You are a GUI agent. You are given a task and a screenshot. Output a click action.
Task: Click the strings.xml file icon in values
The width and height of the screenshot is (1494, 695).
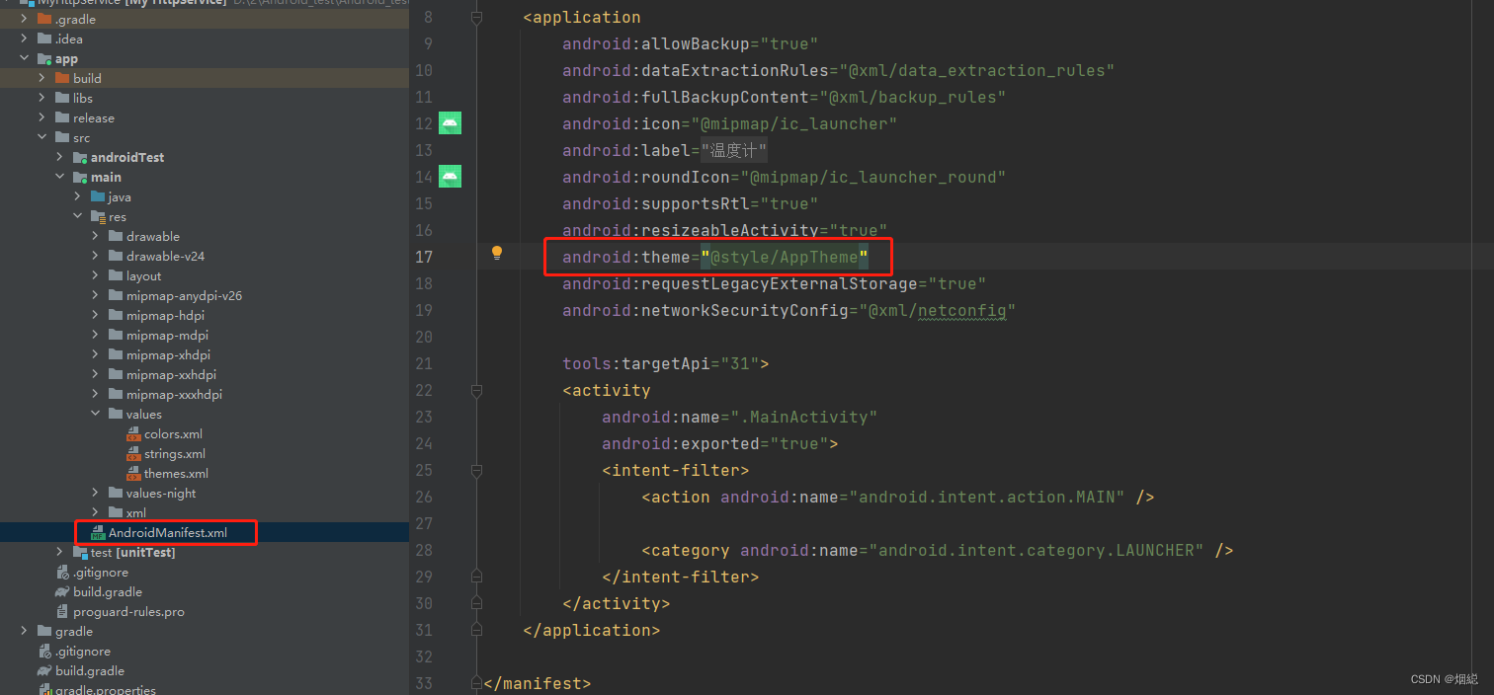(134, 453)
